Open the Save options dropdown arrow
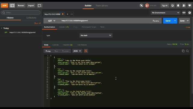 click(x=188, y=21)
